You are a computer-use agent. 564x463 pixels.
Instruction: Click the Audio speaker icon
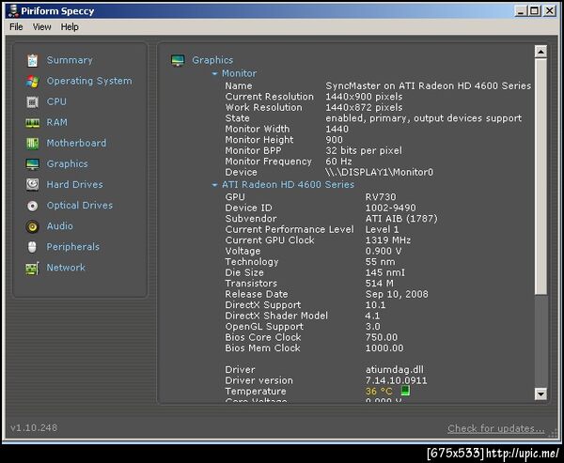tap(32, 226)
